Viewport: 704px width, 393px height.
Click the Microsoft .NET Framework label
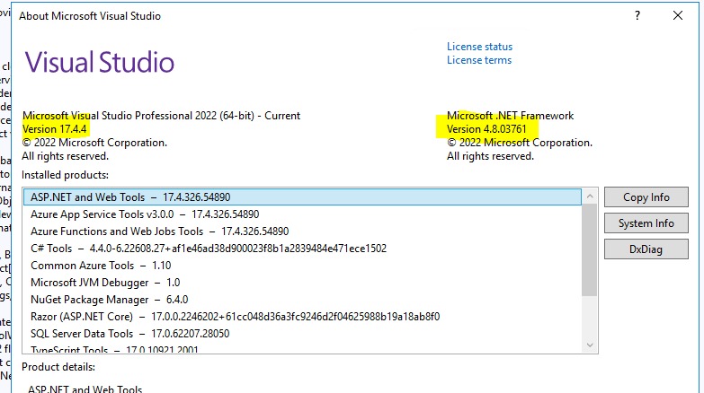tap(510, 116)
